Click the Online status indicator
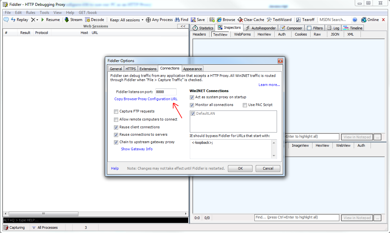Viewport: 390px width, 233px height. point(370,20)
